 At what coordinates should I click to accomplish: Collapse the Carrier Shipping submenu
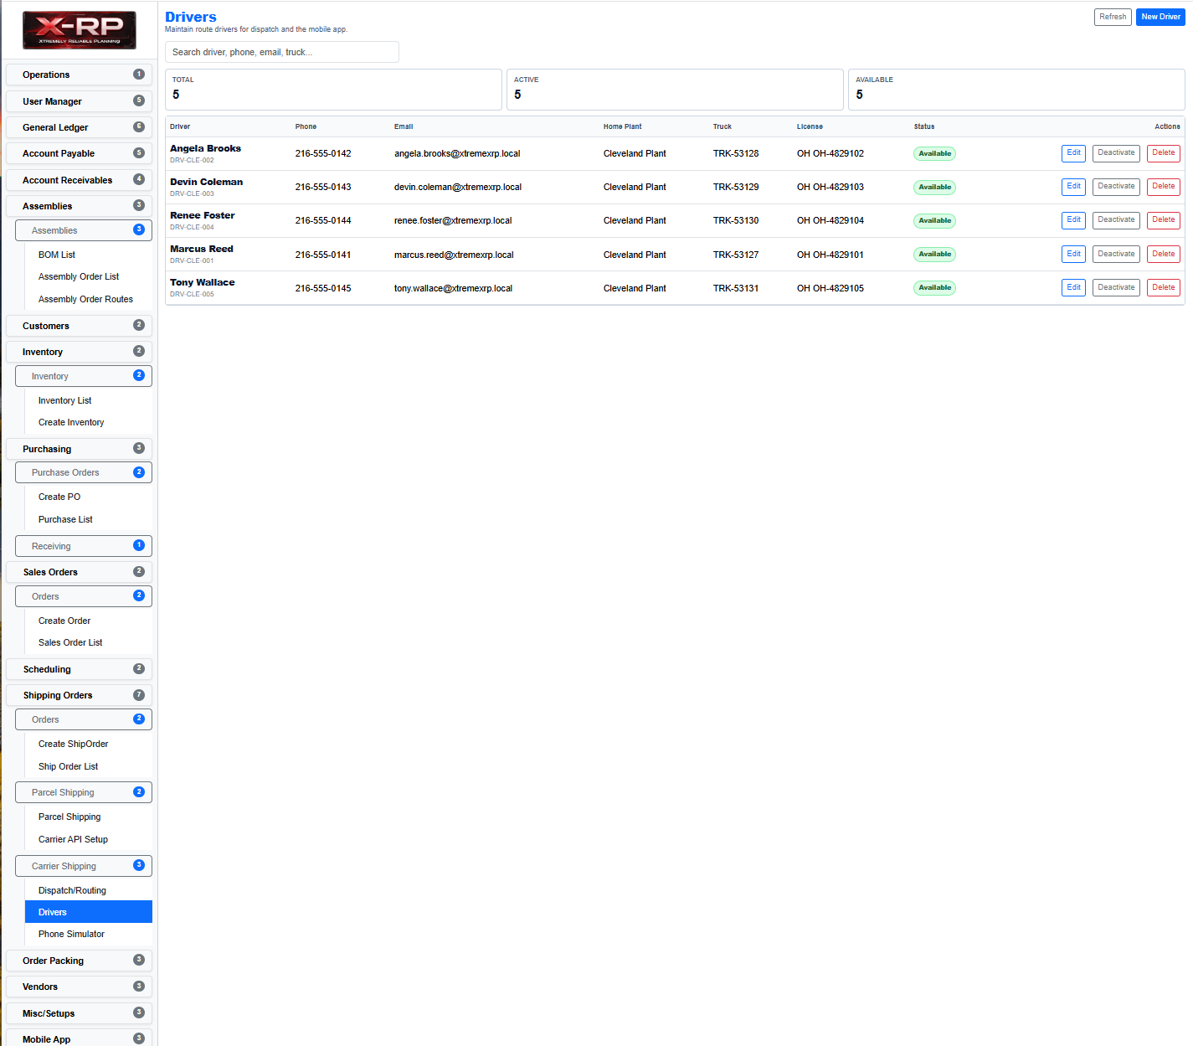[x=84, y=866]
